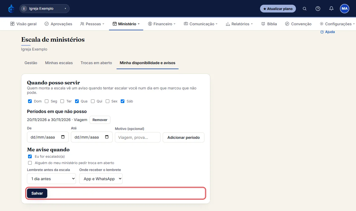The image size is (356, 211).
Task: Open Bíblia from the navigation bar
Action: (x=269, y=24)
